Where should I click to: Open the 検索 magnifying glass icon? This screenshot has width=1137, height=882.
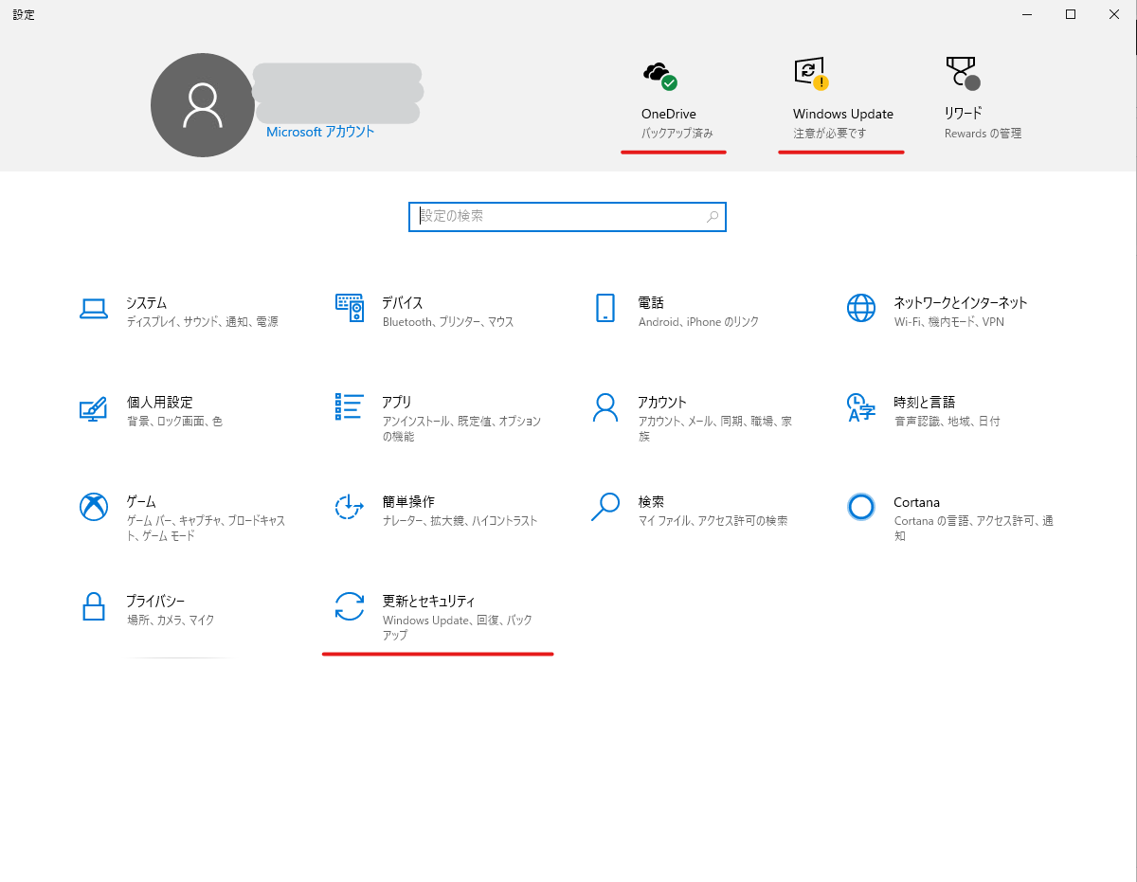(605, 507)
